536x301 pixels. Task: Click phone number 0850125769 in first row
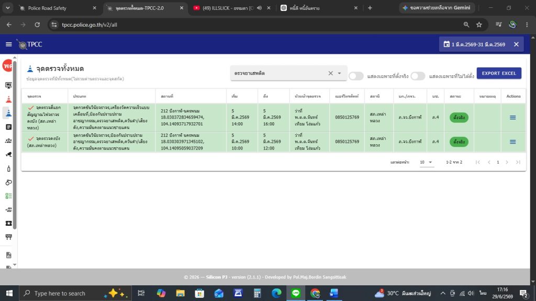coord(347,117)
